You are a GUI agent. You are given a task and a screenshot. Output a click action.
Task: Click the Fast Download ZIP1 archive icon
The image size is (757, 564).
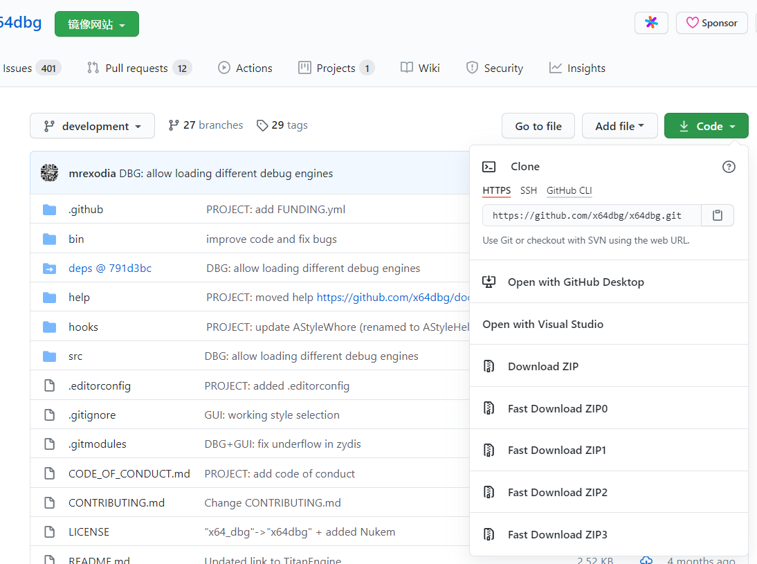[489, 450]
